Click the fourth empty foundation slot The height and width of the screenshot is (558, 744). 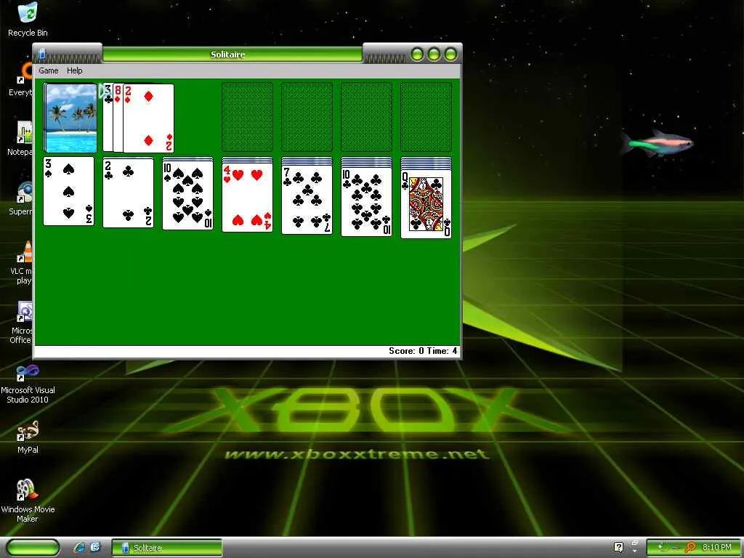[426, 117]
